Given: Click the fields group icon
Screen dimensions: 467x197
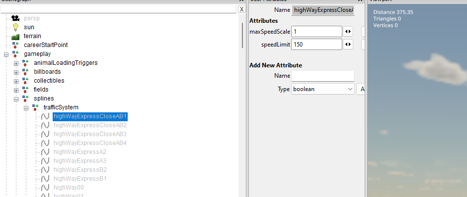Looking at the screenshot, I should (25, 90).
